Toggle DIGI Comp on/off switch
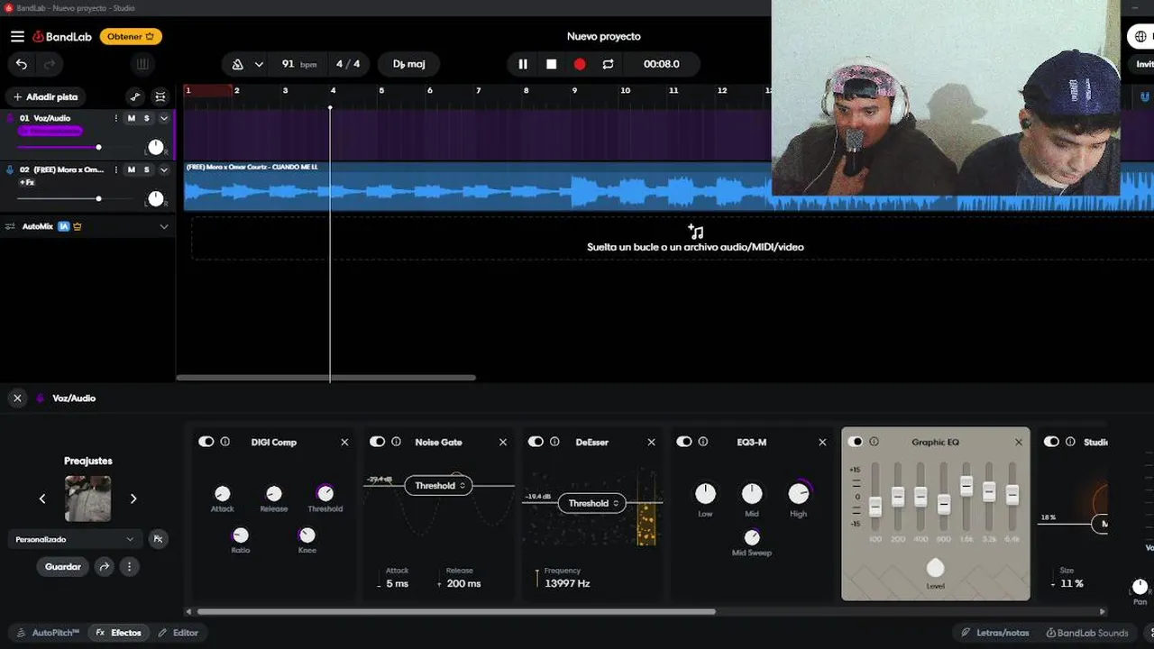This screenshot has height=649, width=1154. [x=206, y=442]
